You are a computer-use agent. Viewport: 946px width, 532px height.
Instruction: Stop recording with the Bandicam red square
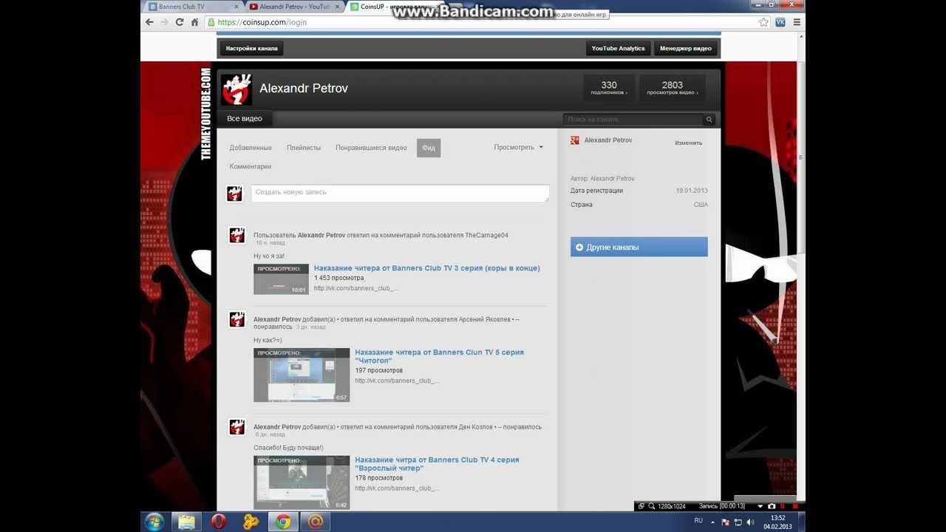coord(795,506)
